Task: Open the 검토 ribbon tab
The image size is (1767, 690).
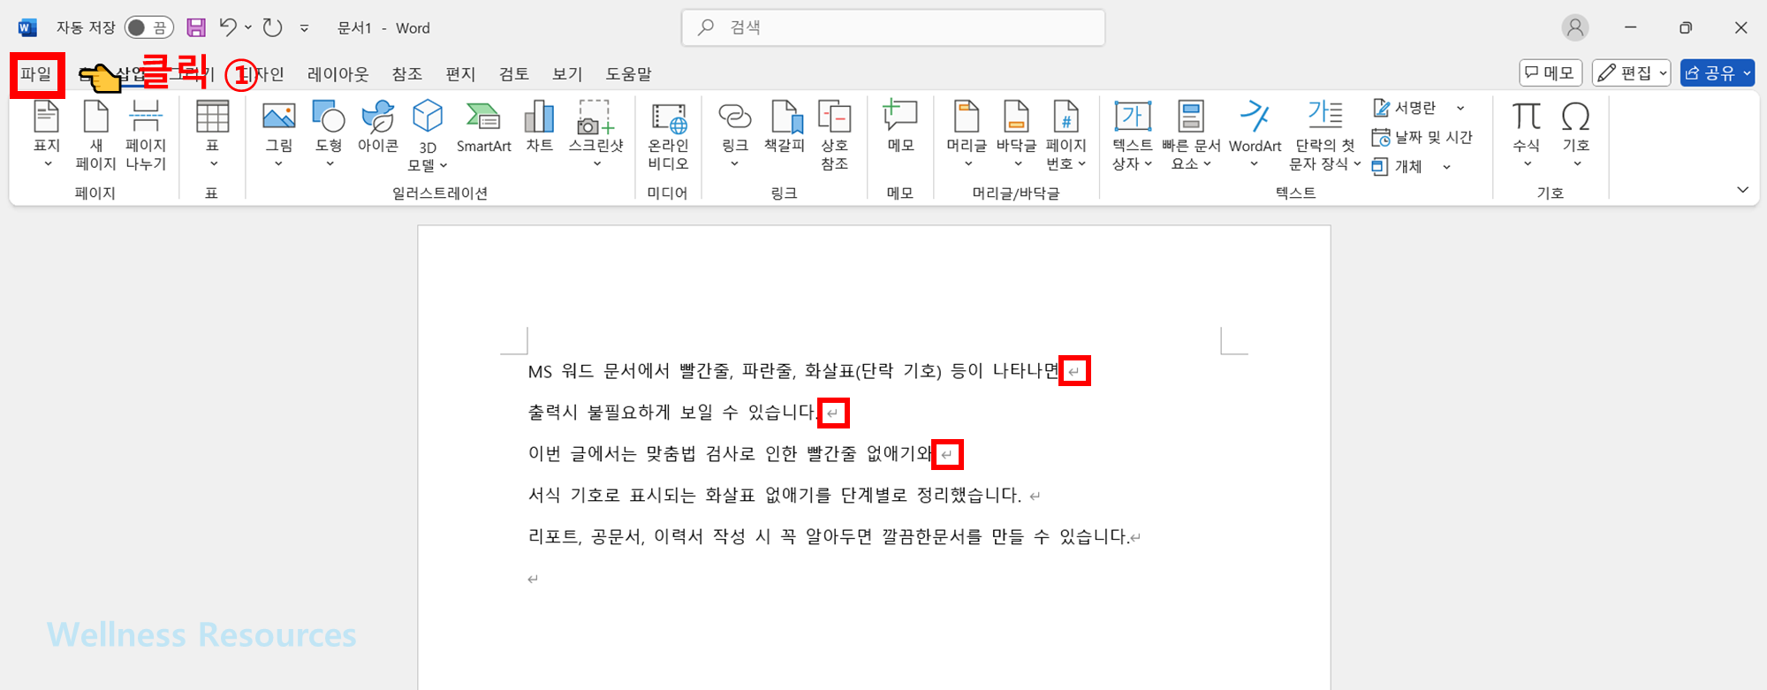Action: tap(513, 74)
